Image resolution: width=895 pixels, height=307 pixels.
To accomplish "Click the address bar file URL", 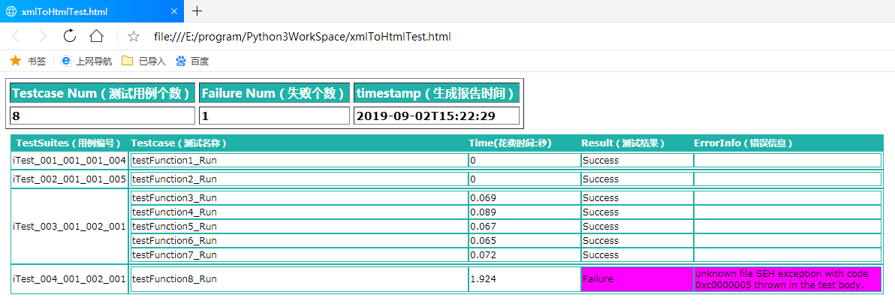I will pyautogui.click(x=302, y=37).
